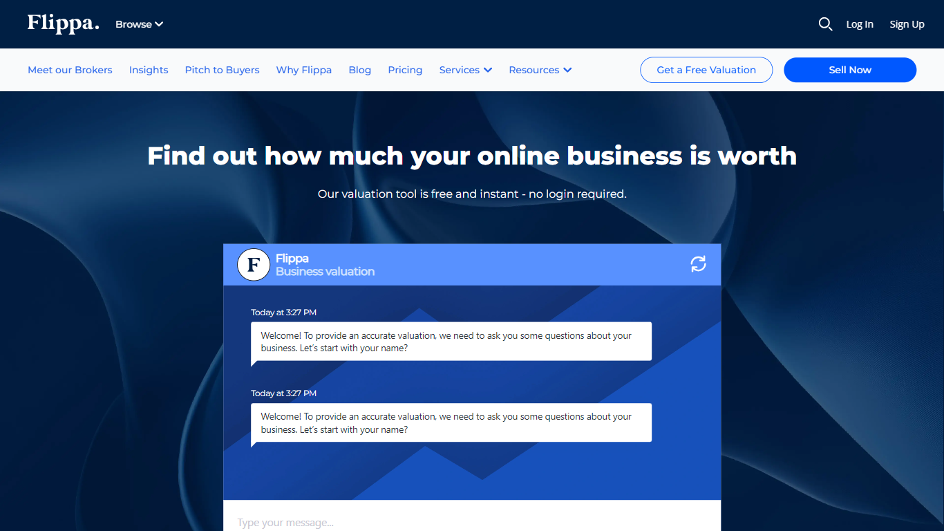The width and height of the screenshot is (944, 531).
Task: Click the Log In link
Action: click(860, 24)
